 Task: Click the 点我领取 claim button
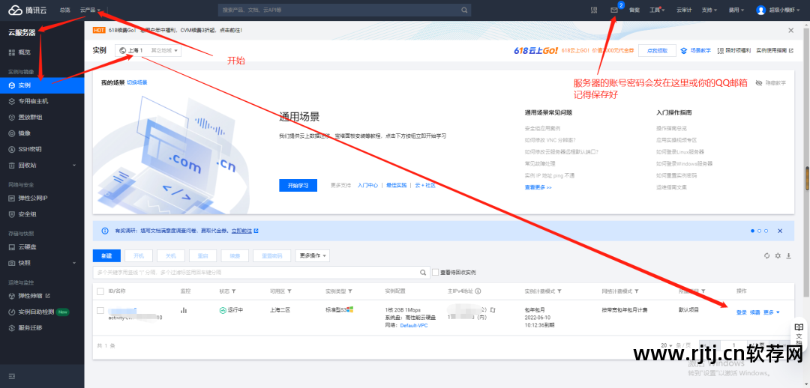coord(657,51)
